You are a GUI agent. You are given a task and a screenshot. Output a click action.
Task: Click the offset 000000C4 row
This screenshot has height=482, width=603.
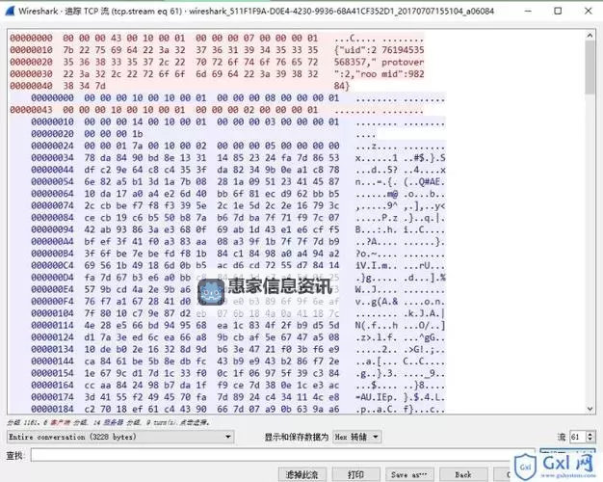click(238, 265)
